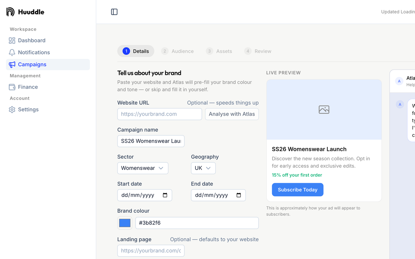Click the Analyse with Atlas button
The image size is (415, 259).
point(232,114)
